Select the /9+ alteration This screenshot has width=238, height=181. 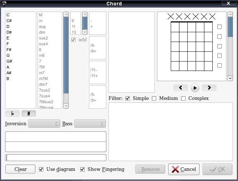click(97, 51)
